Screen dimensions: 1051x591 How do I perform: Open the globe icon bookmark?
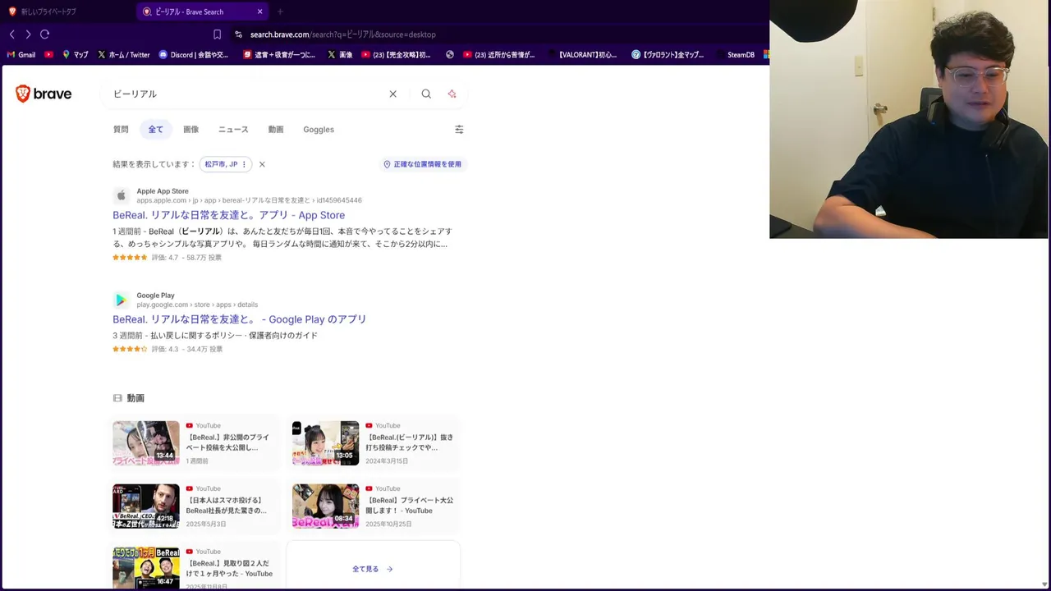[450, 55]
